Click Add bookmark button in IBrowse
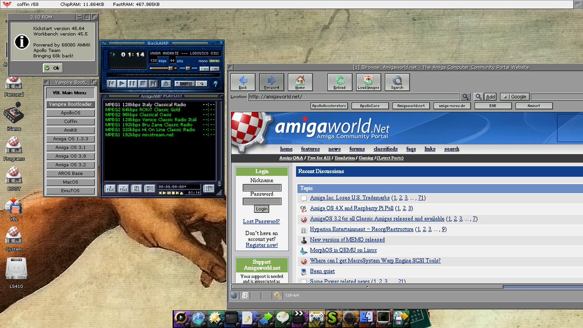This screenshot has height=328, width=583. (490, 97)
